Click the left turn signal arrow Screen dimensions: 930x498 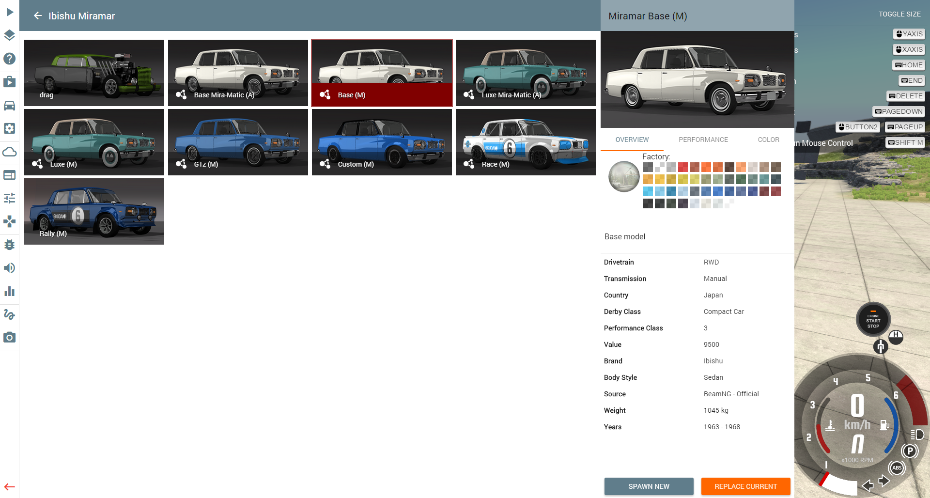point(868,485)
